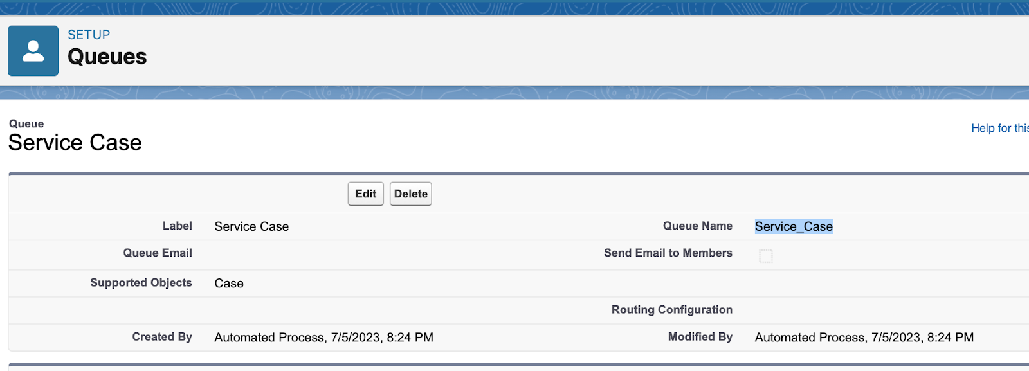Click the Modified By Automated Process value
This screenshot has width=1029, height=371.
864,338
